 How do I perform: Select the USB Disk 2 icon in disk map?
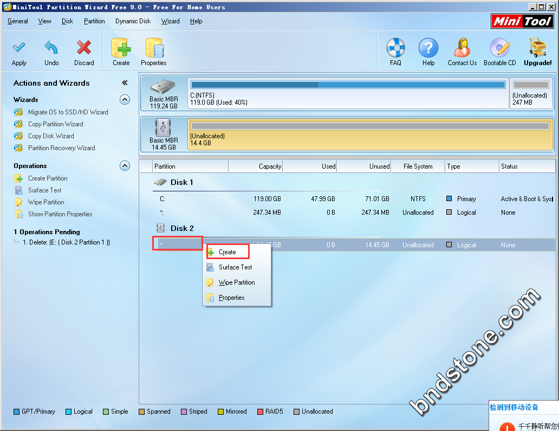coord(163,127)
